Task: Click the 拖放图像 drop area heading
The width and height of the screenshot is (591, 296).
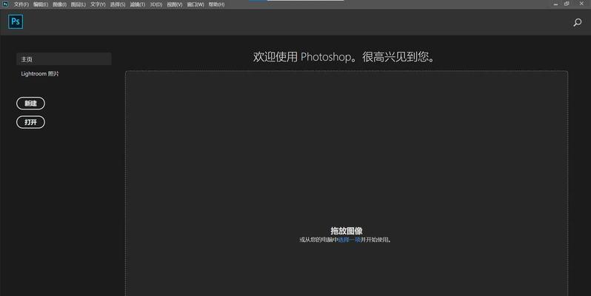Action: 347,231
